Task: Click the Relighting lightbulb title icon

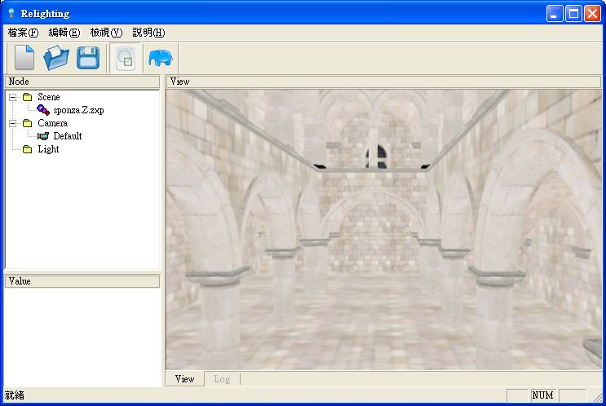Action: pyautogui.click(x=11, y=14)
